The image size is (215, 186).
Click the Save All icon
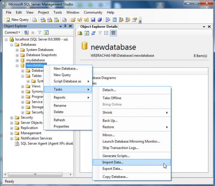tap(100, 20)
